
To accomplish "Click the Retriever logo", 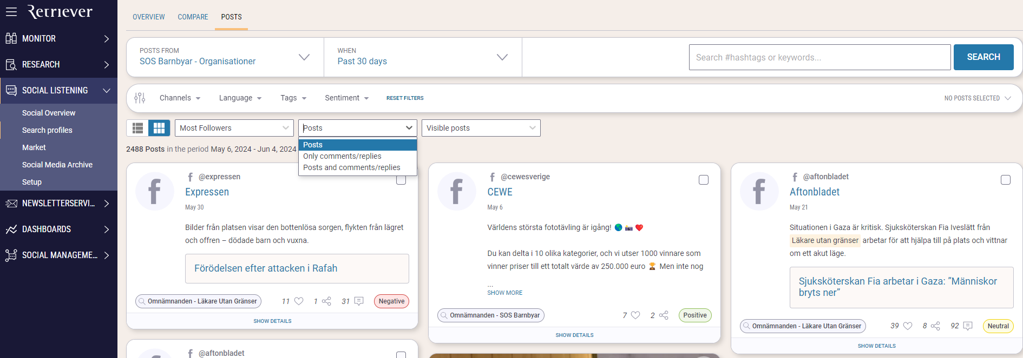I will coord(60,11).
